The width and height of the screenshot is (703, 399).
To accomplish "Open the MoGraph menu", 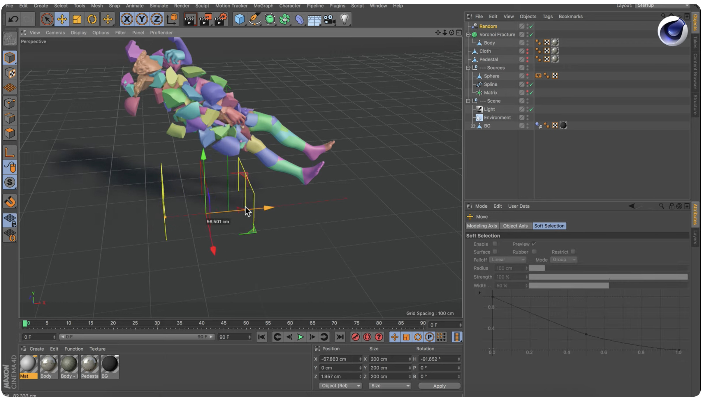I will (263, 6).
